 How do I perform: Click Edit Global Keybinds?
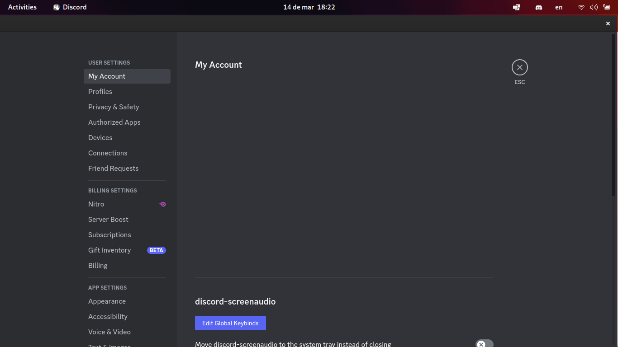point(230,323)
